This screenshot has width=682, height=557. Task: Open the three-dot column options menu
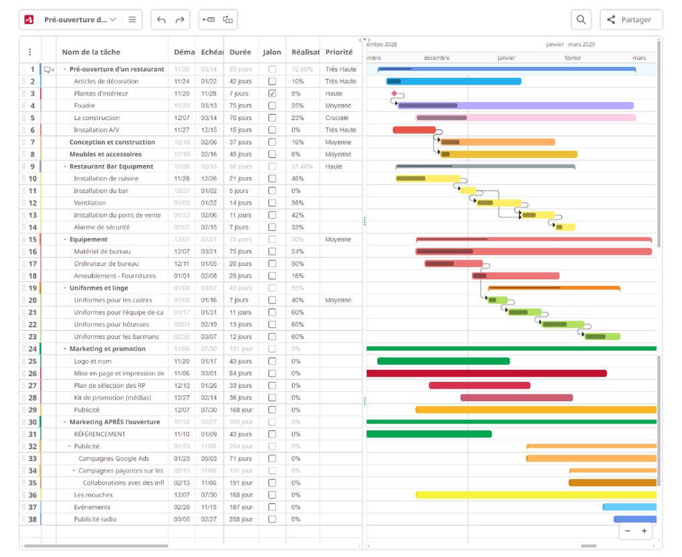click(x=30, y=52)
